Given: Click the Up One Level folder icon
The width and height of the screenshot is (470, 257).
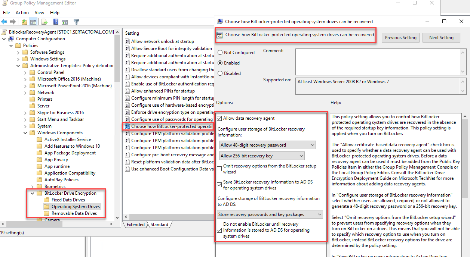Looking at the screenshot, I should 24,22.
